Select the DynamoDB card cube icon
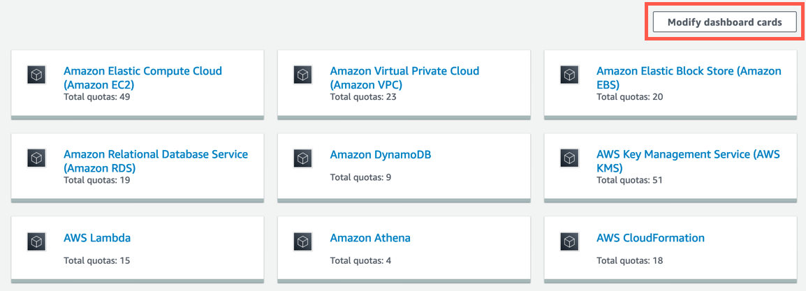 (x=303, y=158)
